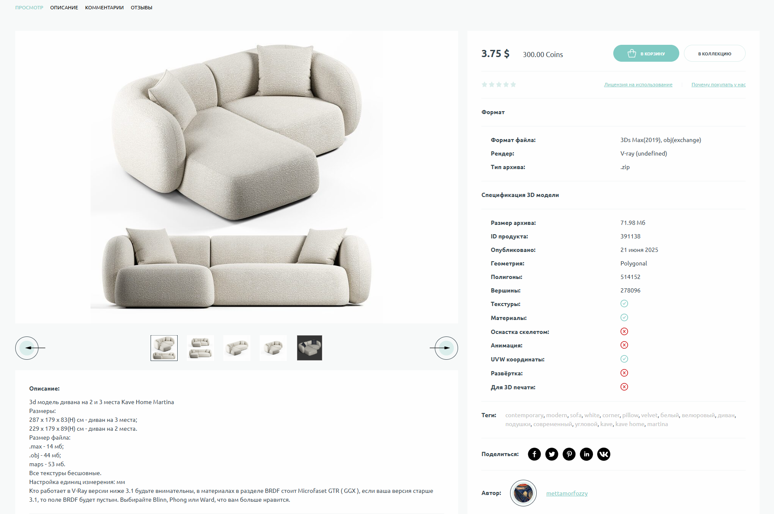The image size is (774, 514).
Task: Click the 'В коллекцию' button
Action: (714, 53)
